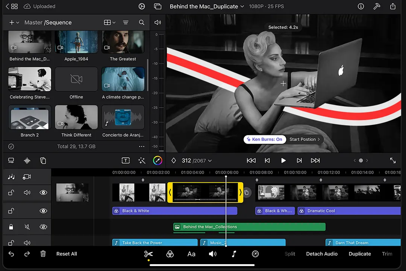Screen dimensions: 406x271
Task: Lock the first video track
Action: pos(11,192)
